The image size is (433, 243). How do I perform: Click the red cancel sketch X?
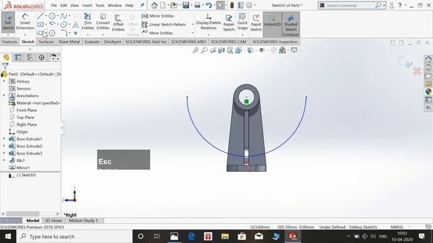click(x=417, y=72)
